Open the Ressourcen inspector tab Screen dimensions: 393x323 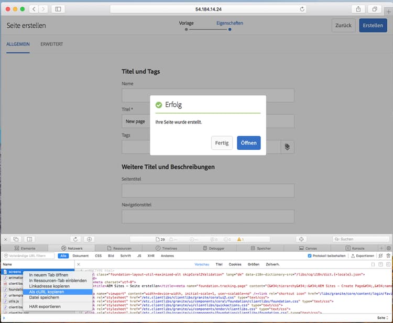click(119, 248)
